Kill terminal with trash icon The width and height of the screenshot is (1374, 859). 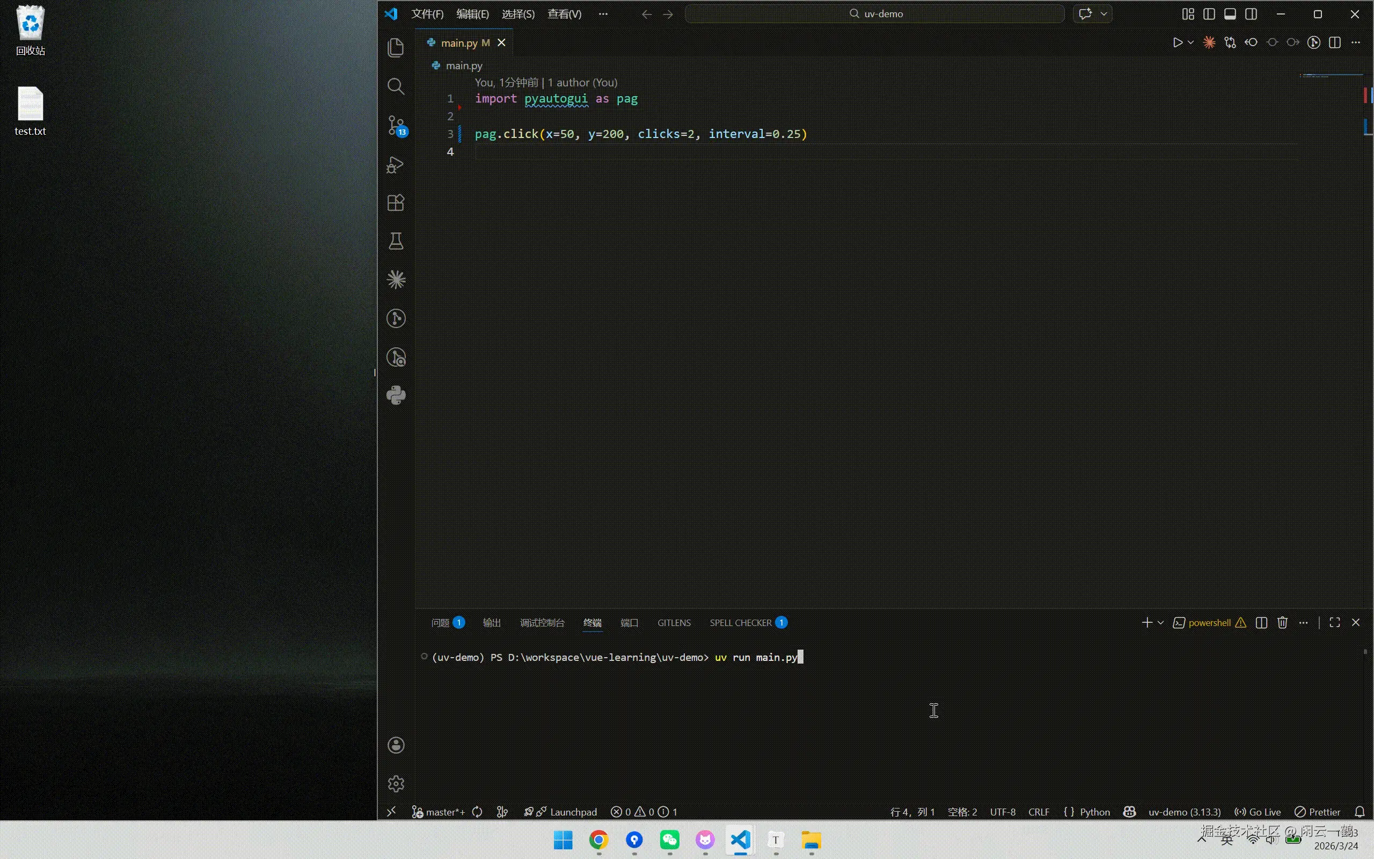[1282, 623]
